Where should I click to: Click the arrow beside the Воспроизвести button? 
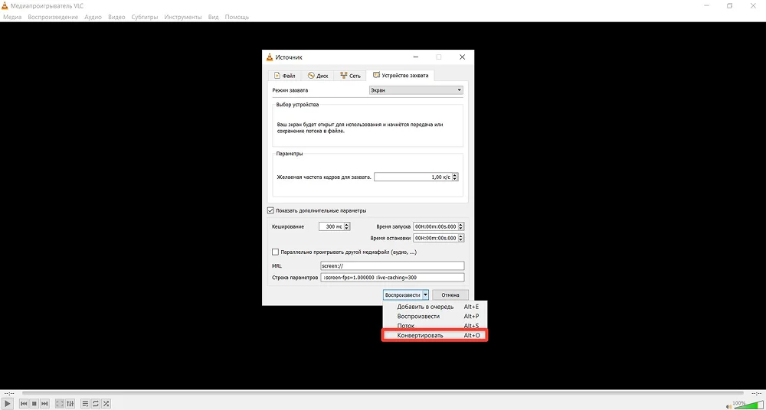[x=425, y=294]
